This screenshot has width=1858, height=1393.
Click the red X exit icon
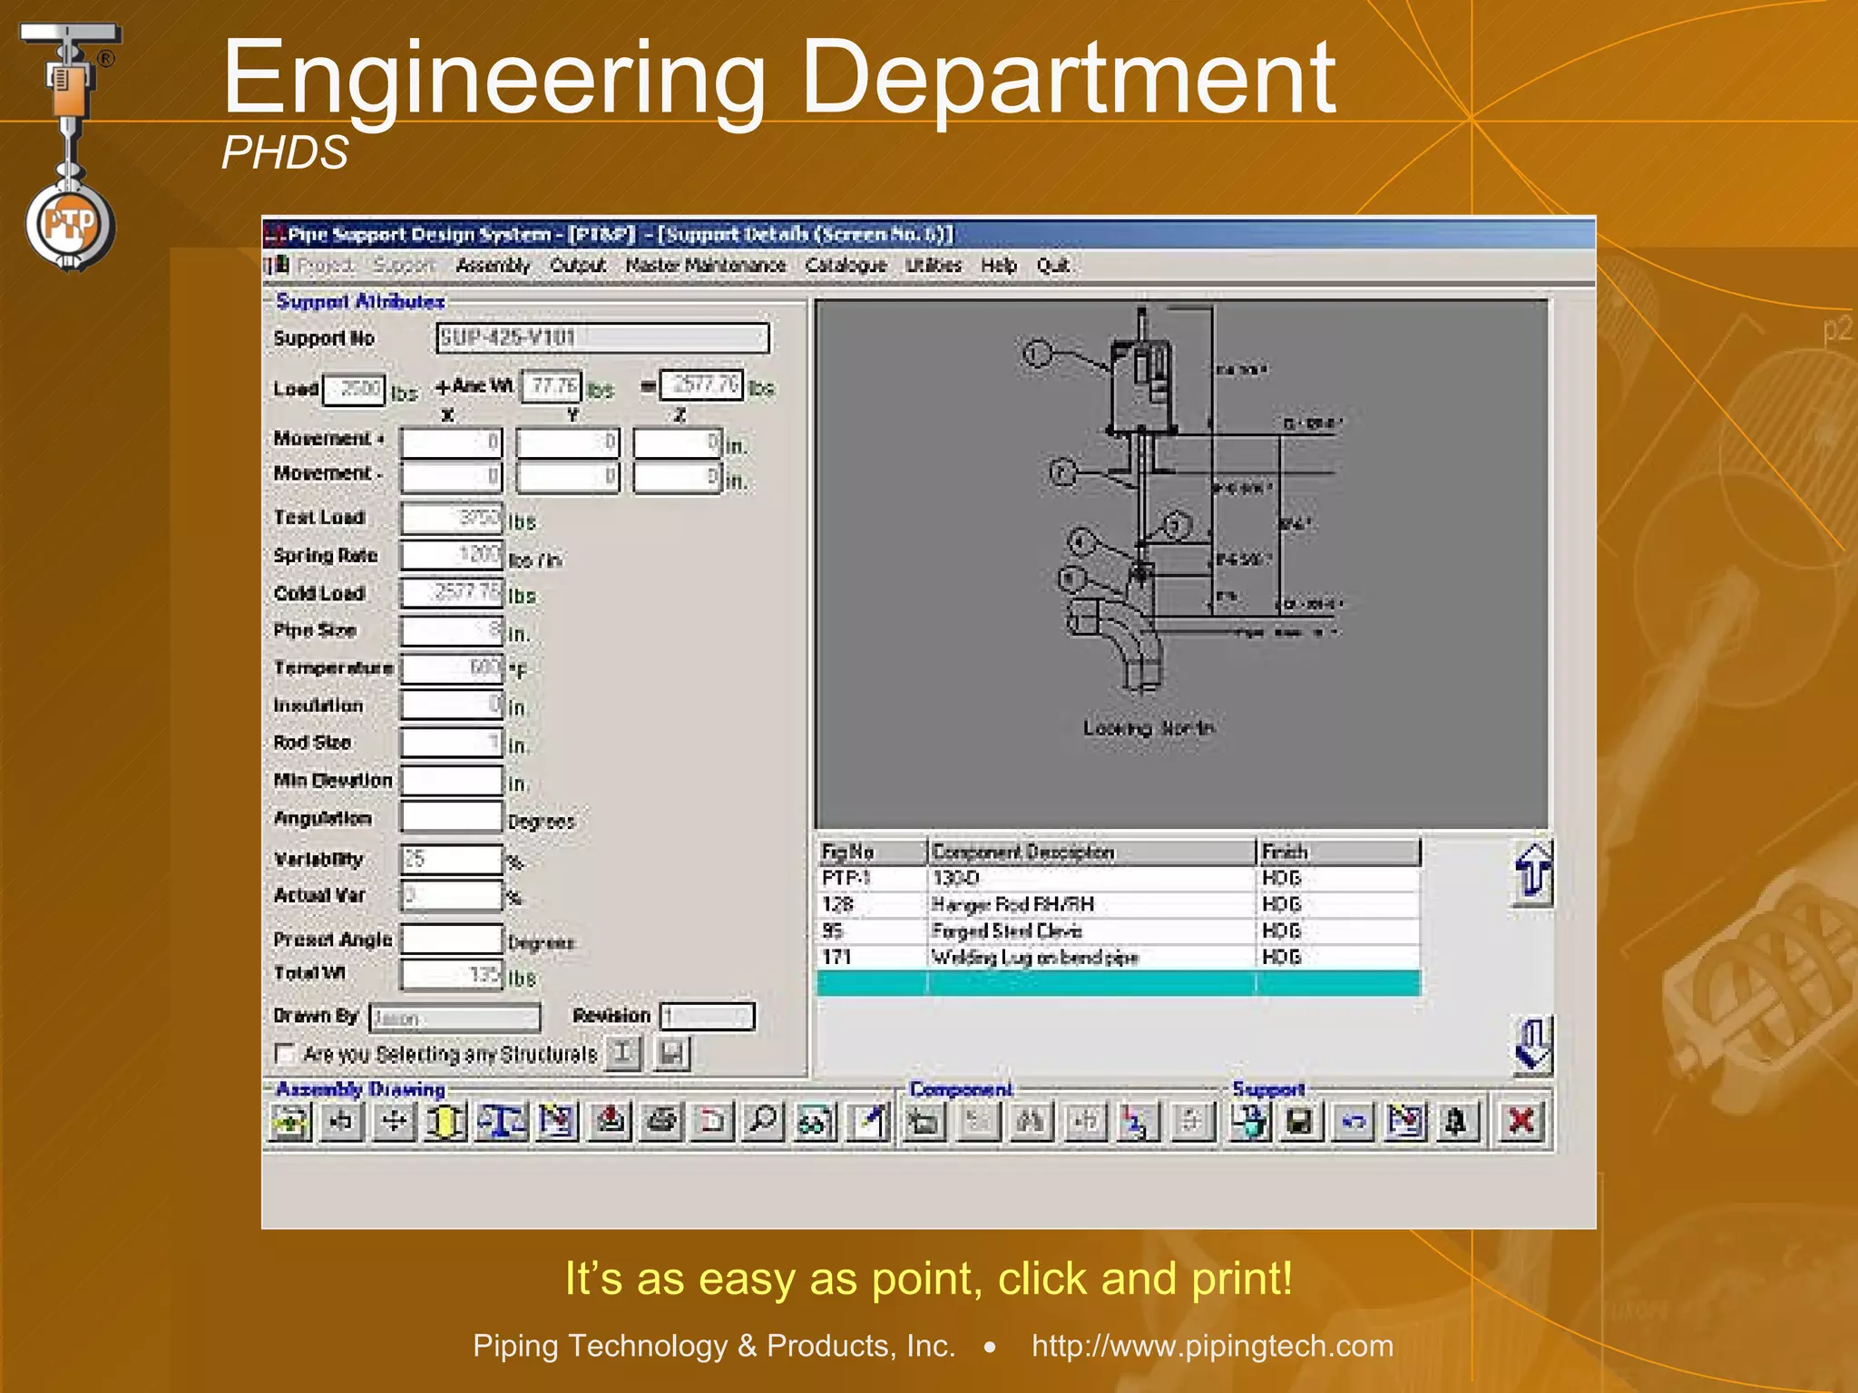pyautogui.click(x=1521, y=1122)
